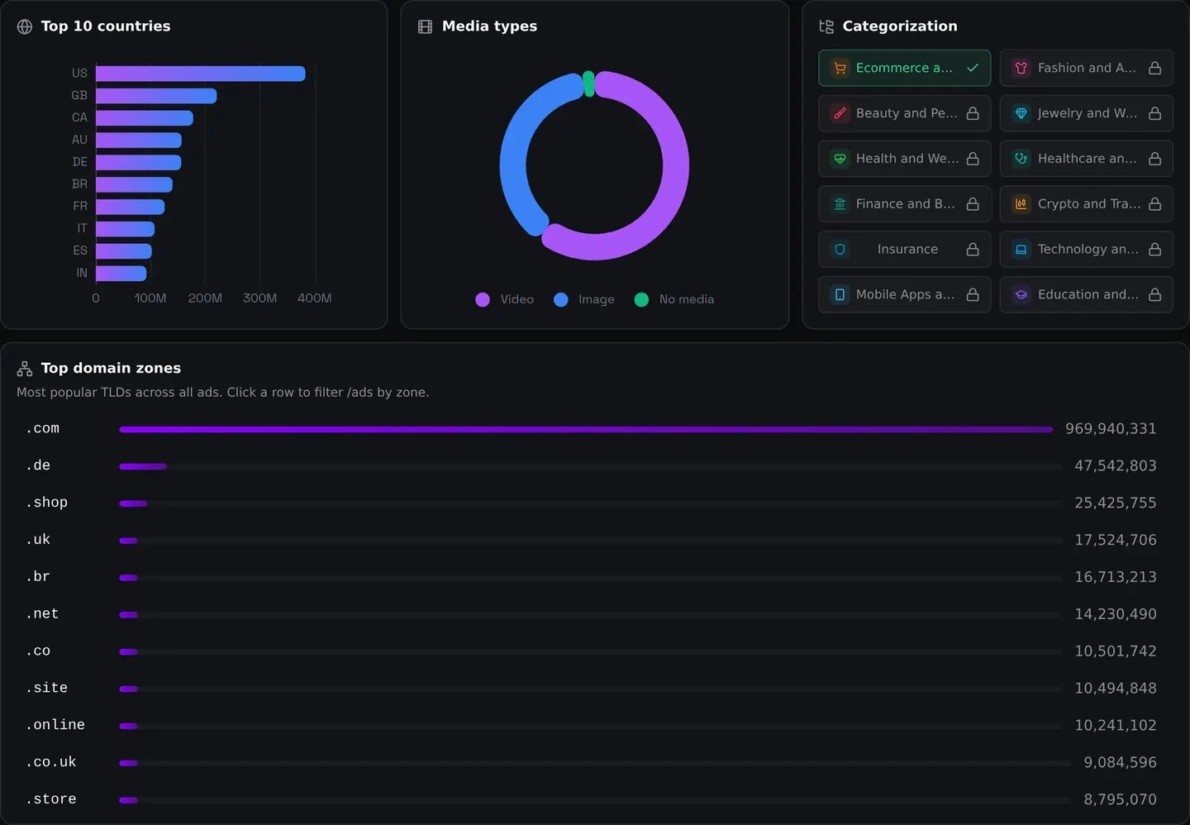Click the network icon beside Top domain zones
Screen dimensions: 1190x825
click(x=25, y=369)
